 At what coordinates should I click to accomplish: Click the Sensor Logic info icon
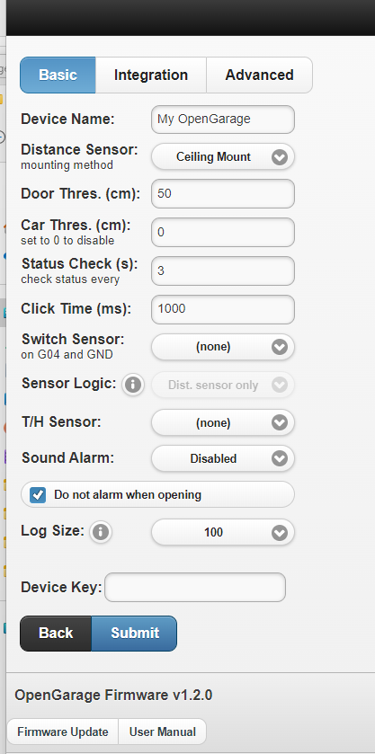click(133, 385)
